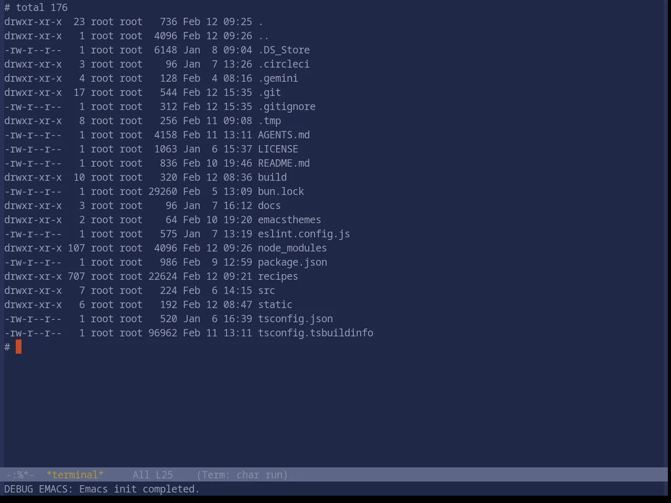Click the .gitignore file name
This screenshot has width=671, height=503.
point(287,107)
